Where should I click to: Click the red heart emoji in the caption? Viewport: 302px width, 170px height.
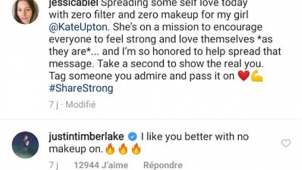pyautogui.click(x=244, y=76)
